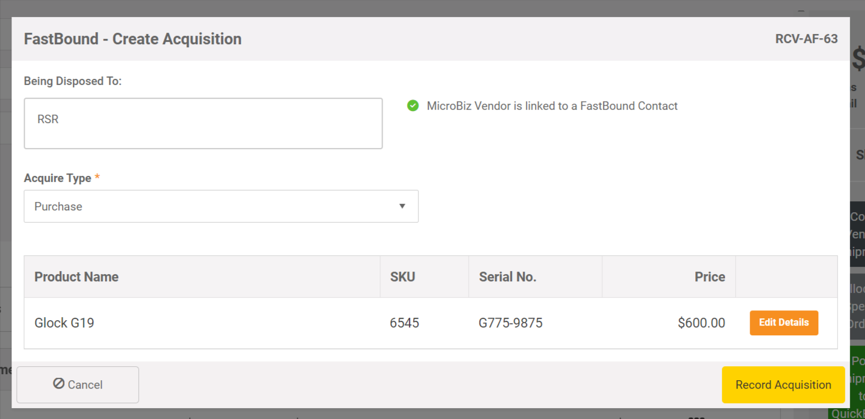The image size is (865, 419).
Task: Edit details for Glock G19
Action: [784, 323]
